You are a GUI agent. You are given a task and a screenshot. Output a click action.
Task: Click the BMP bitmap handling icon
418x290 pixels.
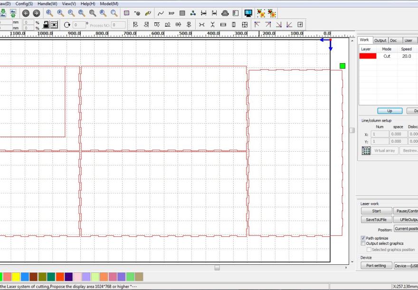point(171,13)
